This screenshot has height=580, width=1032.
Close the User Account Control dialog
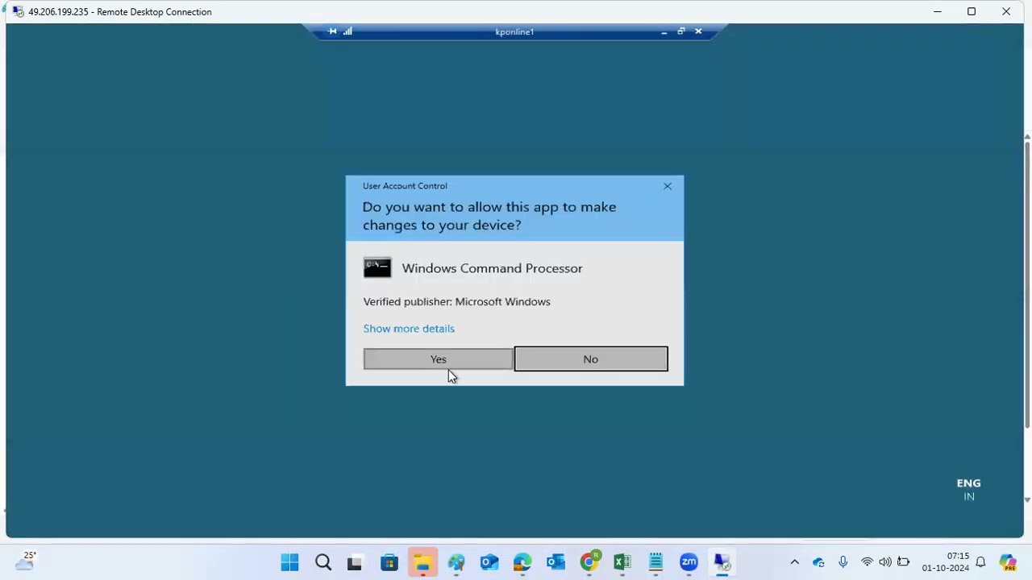(668, 186)
